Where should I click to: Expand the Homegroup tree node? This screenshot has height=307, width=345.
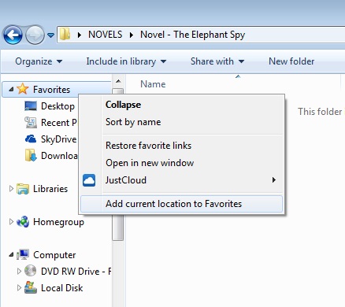click(11, 222)
